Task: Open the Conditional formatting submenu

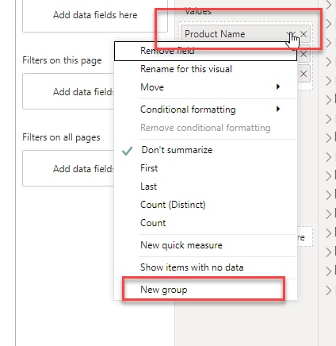Action: coord(205,110)
